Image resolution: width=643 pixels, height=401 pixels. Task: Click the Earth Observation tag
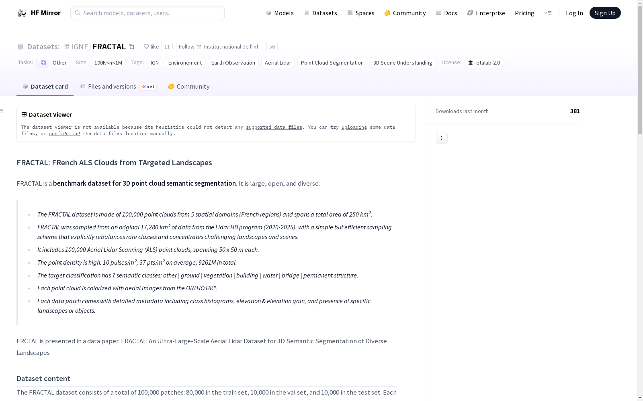point(233,63)
